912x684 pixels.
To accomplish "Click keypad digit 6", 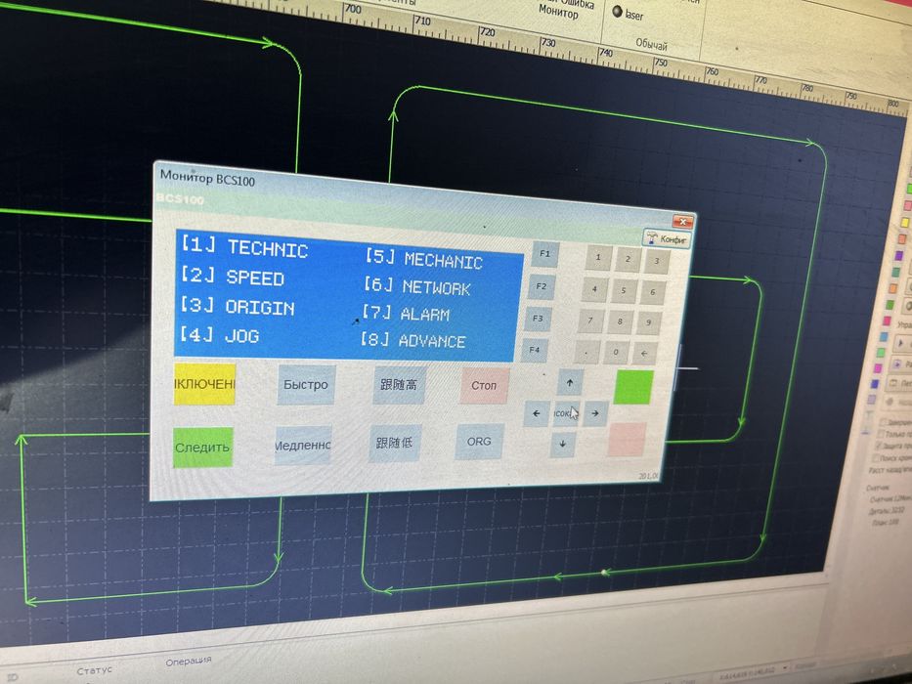I will pos(653,292).
